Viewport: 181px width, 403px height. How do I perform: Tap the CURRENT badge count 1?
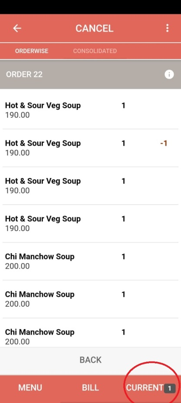pos(170,388)
